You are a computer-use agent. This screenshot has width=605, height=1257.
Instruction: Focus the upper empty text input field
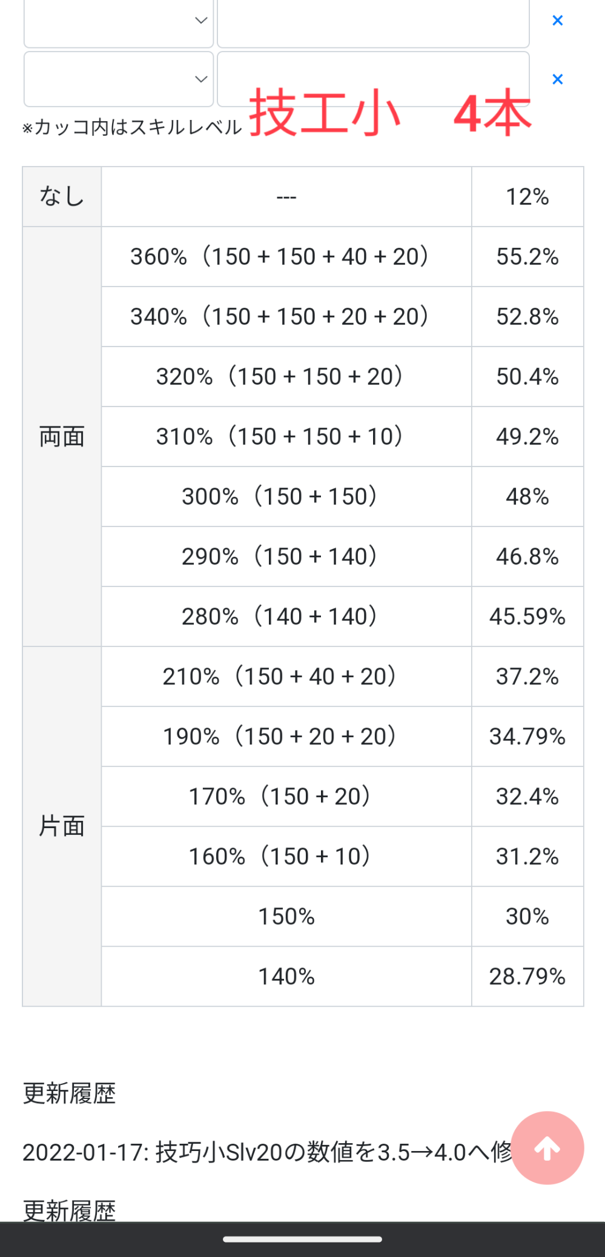373,23
